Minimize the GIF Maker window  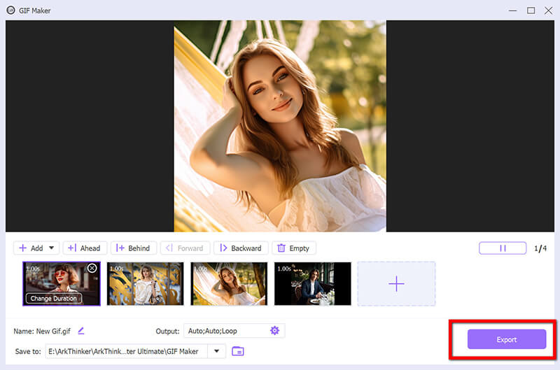[513, 10]
